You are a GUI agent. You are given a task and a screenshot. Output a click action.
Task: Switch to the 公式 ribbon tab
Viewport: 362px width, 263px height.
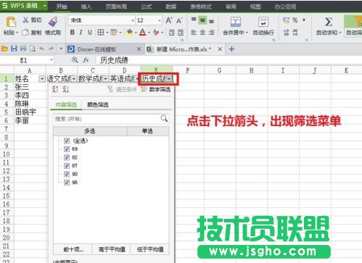click(x=146, y=7)
